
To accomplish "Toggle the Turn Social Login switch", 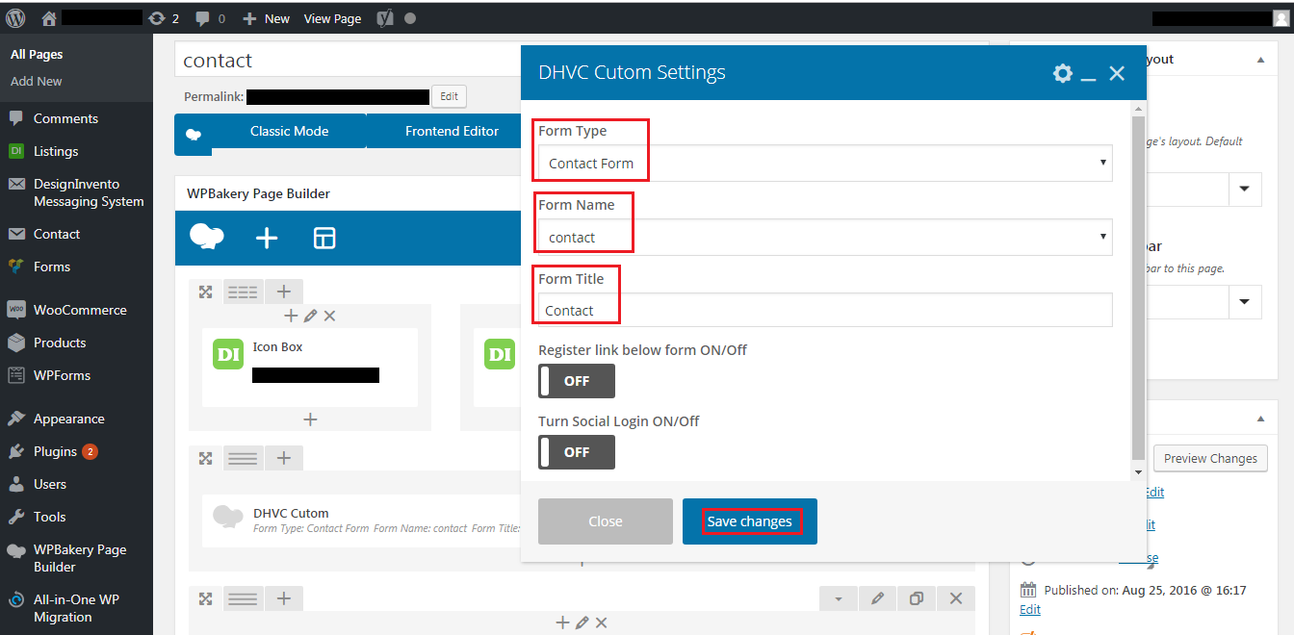I will (x=577, y=452).
